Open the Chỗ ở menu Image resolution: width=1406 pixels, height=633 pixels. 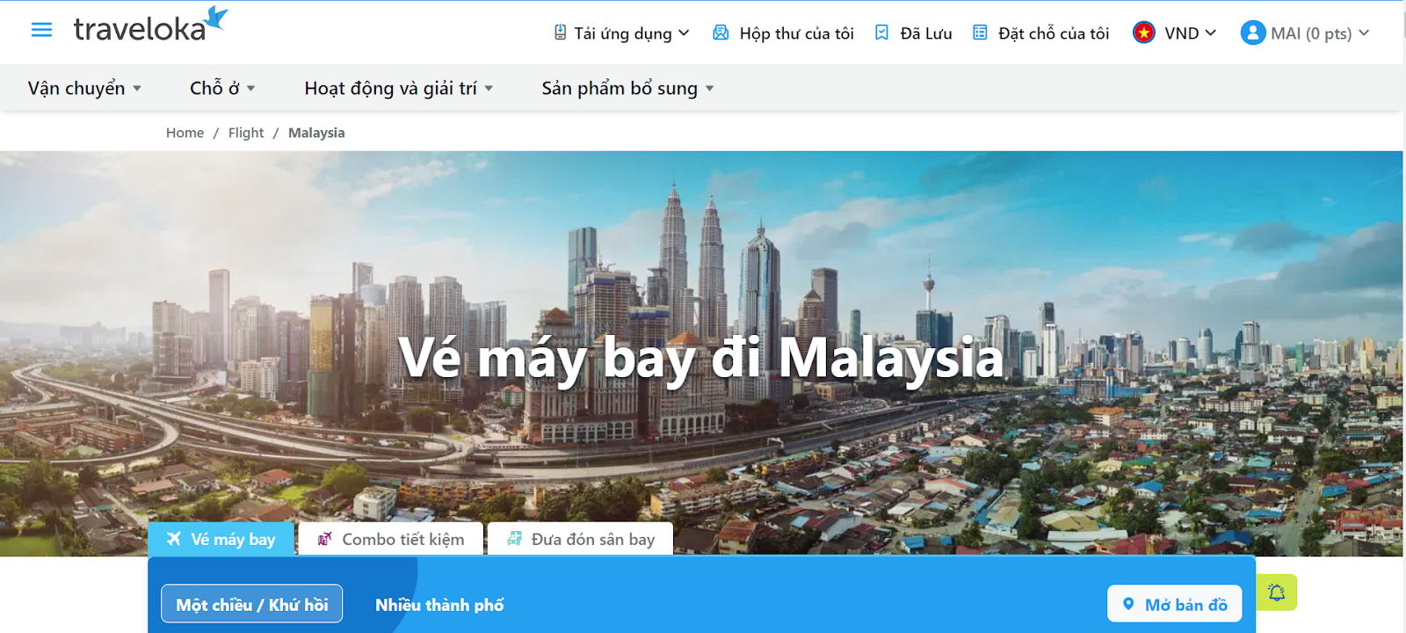click(x=222, y=88)
